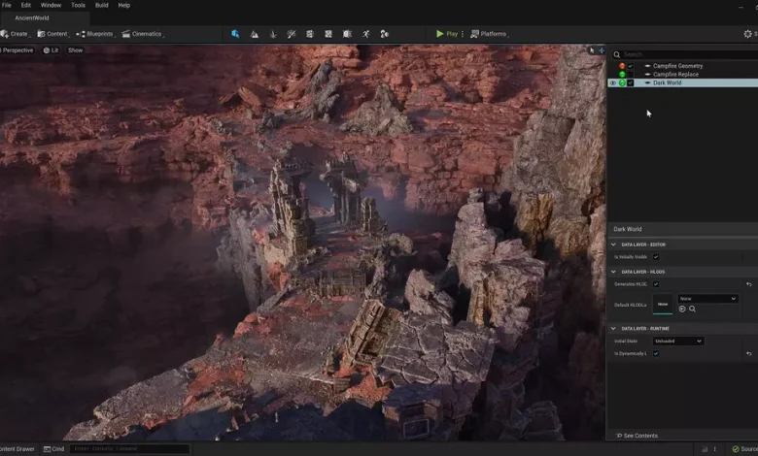This screenshot has height=456, width=758.
Task: Select the Campfire Replace data layer
Action: (x=677, y=75)
